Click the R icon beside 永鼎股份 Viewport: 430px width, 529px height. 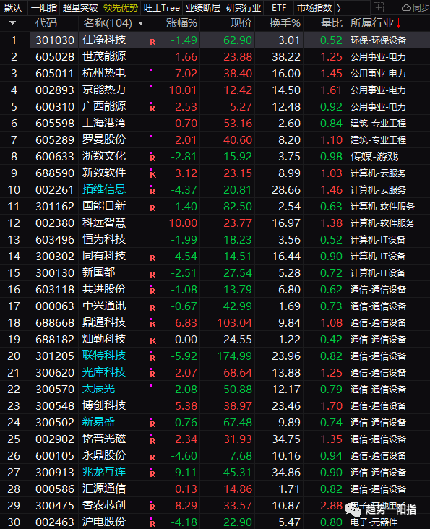click(152, 457)
